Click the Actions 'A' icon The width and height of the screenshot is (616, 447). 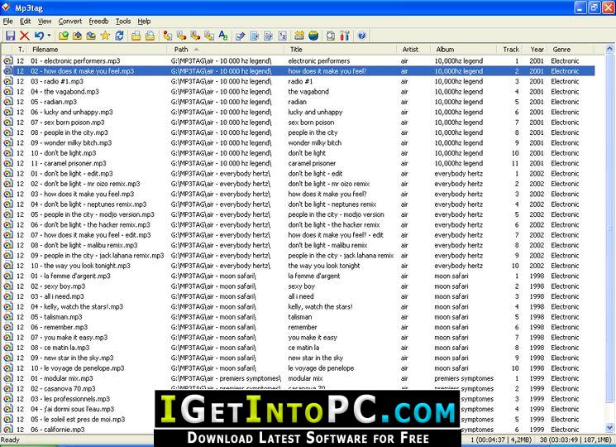tap(223, 36)
